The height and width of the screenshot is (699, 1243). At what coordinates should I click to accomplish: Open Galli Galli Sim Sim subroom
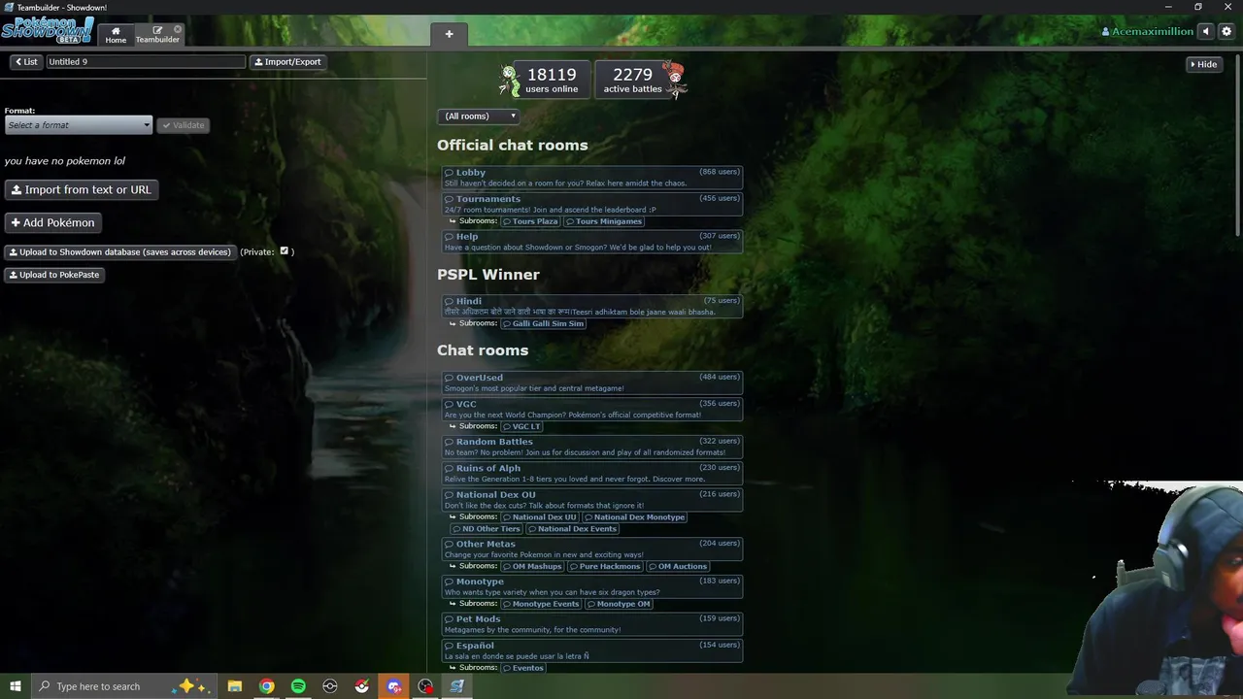click(x=544, y=323)
